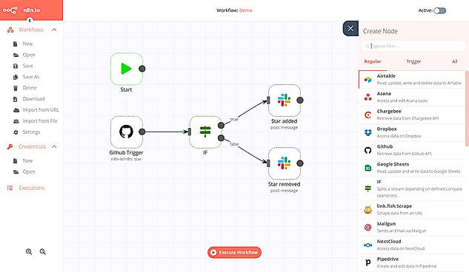Zoom out on the canvas

coord(43,252)
